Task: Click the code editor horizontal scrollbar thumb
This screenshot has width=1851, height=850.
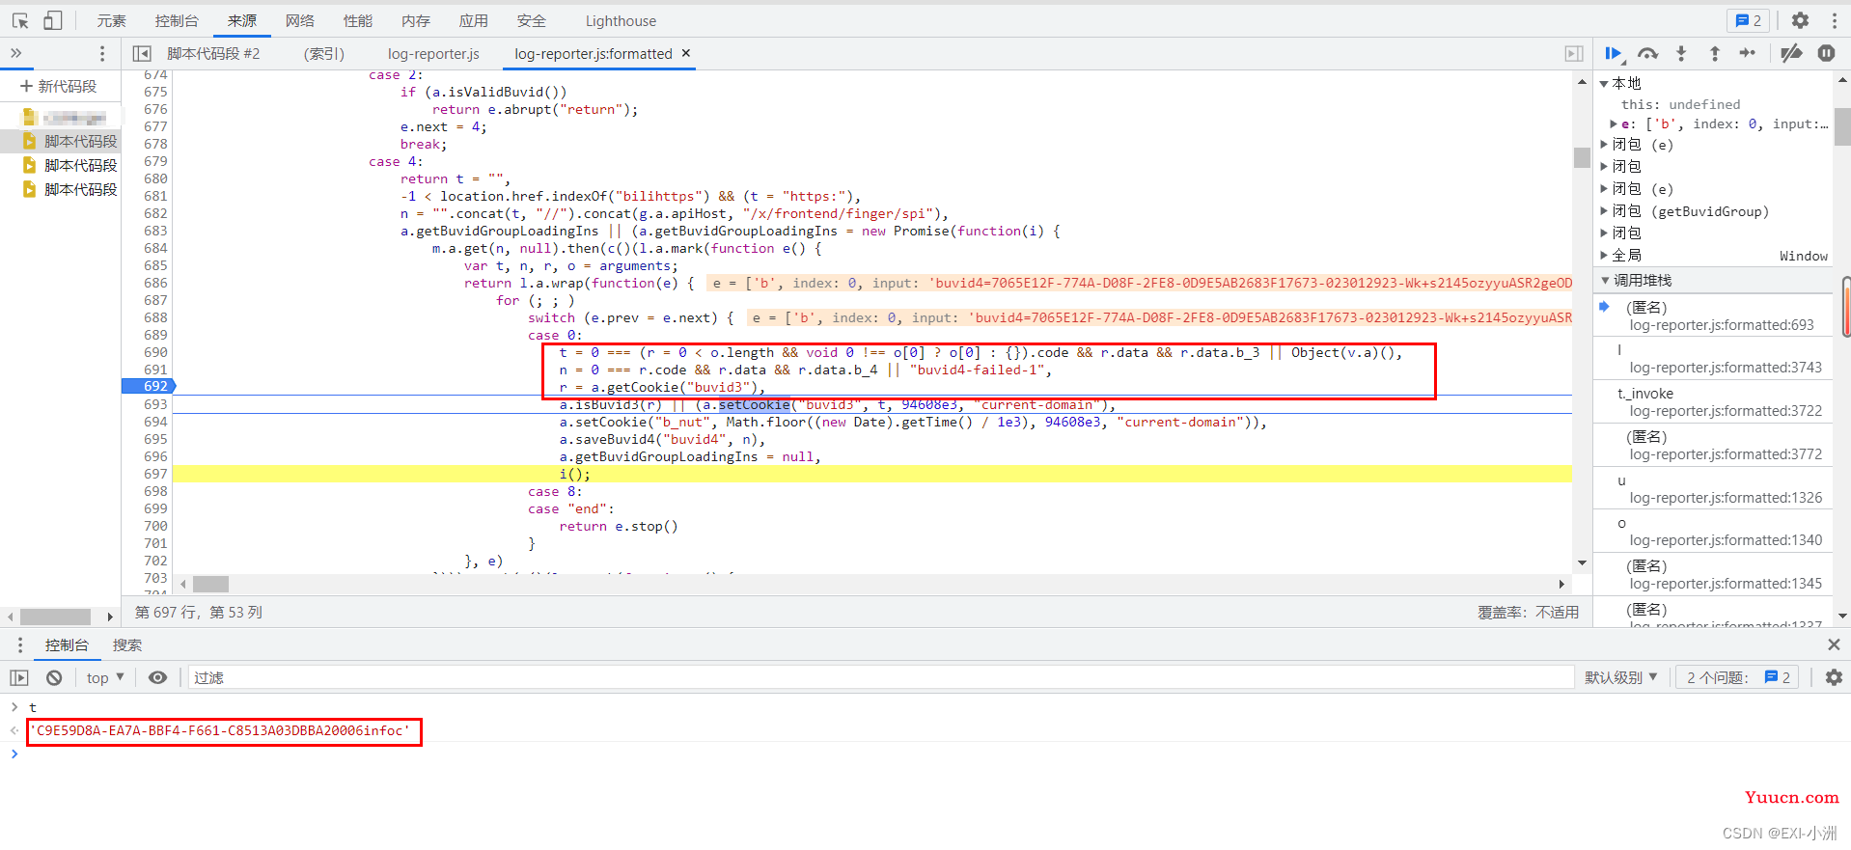Action: tap(210, 584)
